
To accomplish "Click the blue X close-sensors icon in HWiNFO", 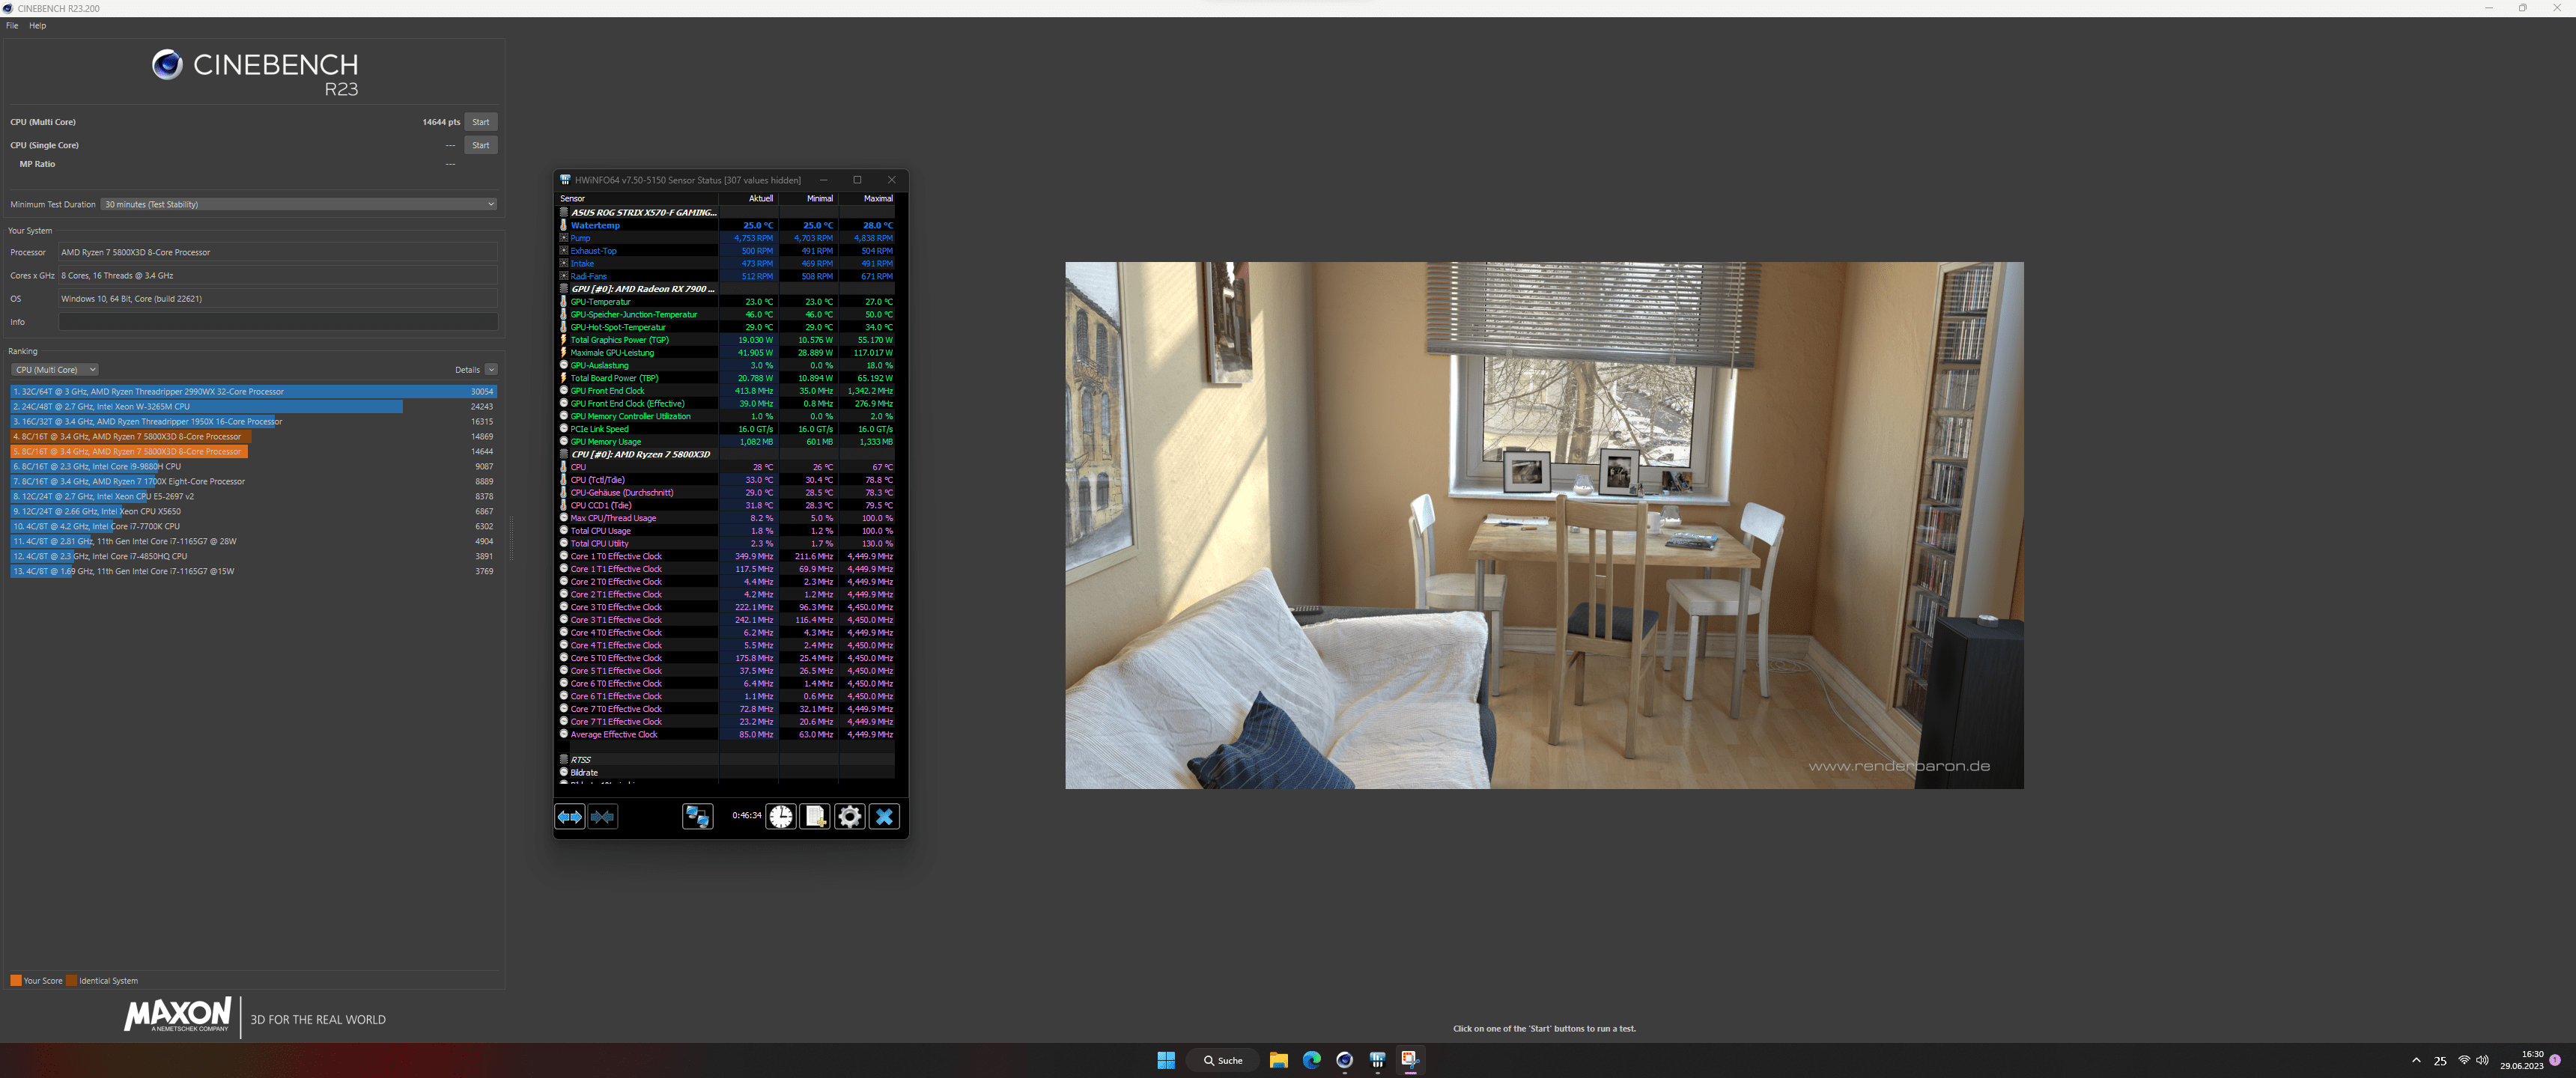I will (x=884, y=817).
